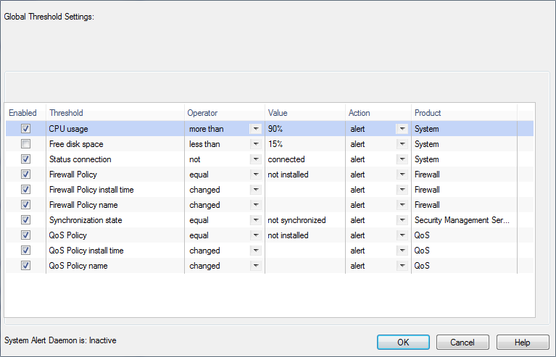Click the Product column header

coord(464,113)
